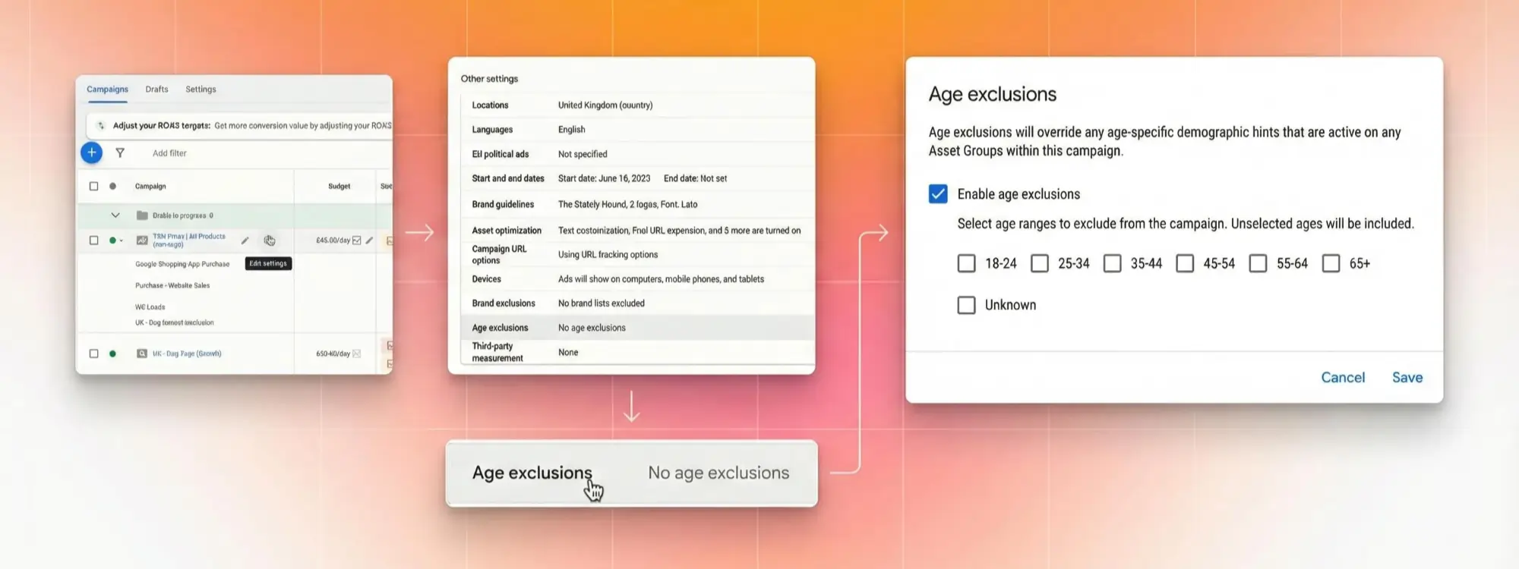Expand the Languages setting row
The image size is (1519, 569).
click(636, 130)
